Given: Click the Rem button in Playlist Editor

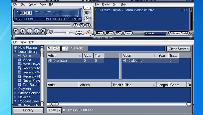Looking at the screenshot, I should (109, 33).
